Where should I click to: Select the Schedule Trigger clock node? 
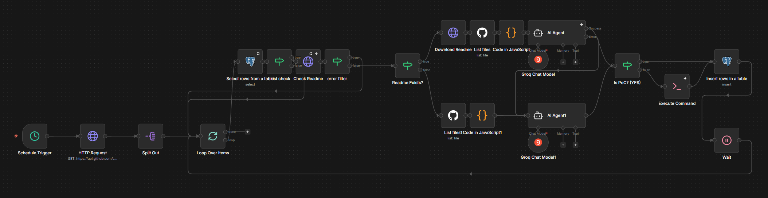click(35, 136)
